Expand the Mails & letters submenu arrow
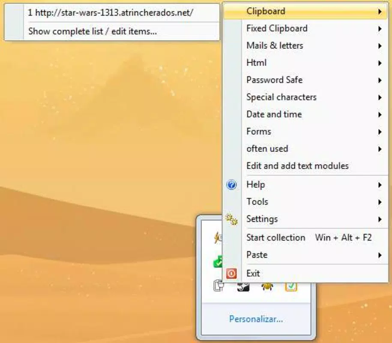The width and height of the screenshot is (392, 343). point(380,46)
